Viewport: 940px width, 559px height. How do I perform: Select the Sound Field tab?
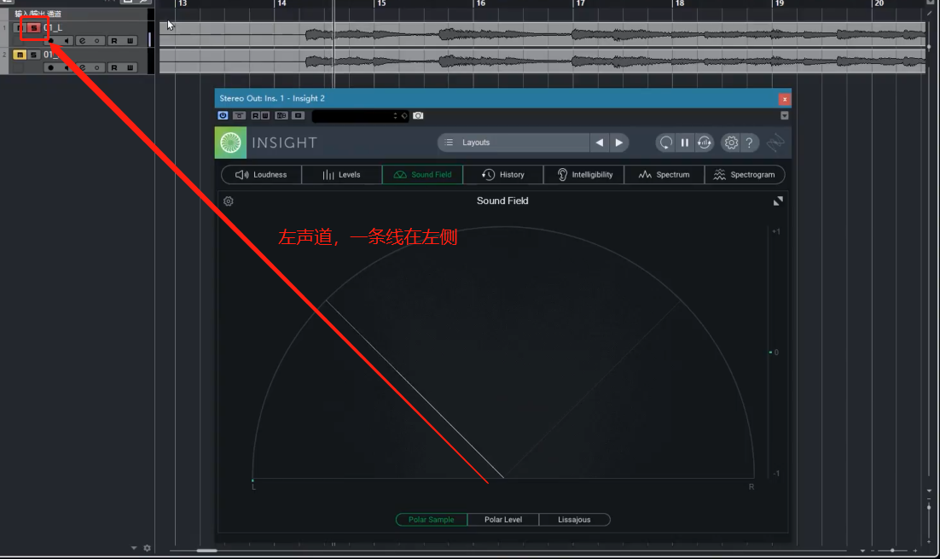point(422,175)
